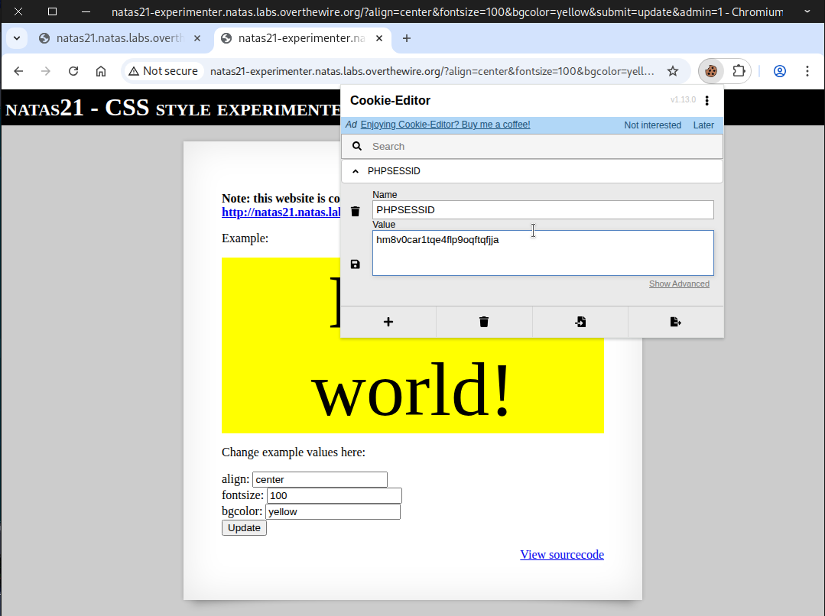The image size is (825, 616).
Task: Bookmark this page with star icon
Action: 673,71
